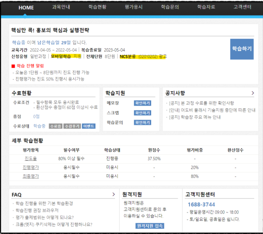
Task: Click phone number 1688-3744
Action: pyautogui.click(x=201, y=204)
